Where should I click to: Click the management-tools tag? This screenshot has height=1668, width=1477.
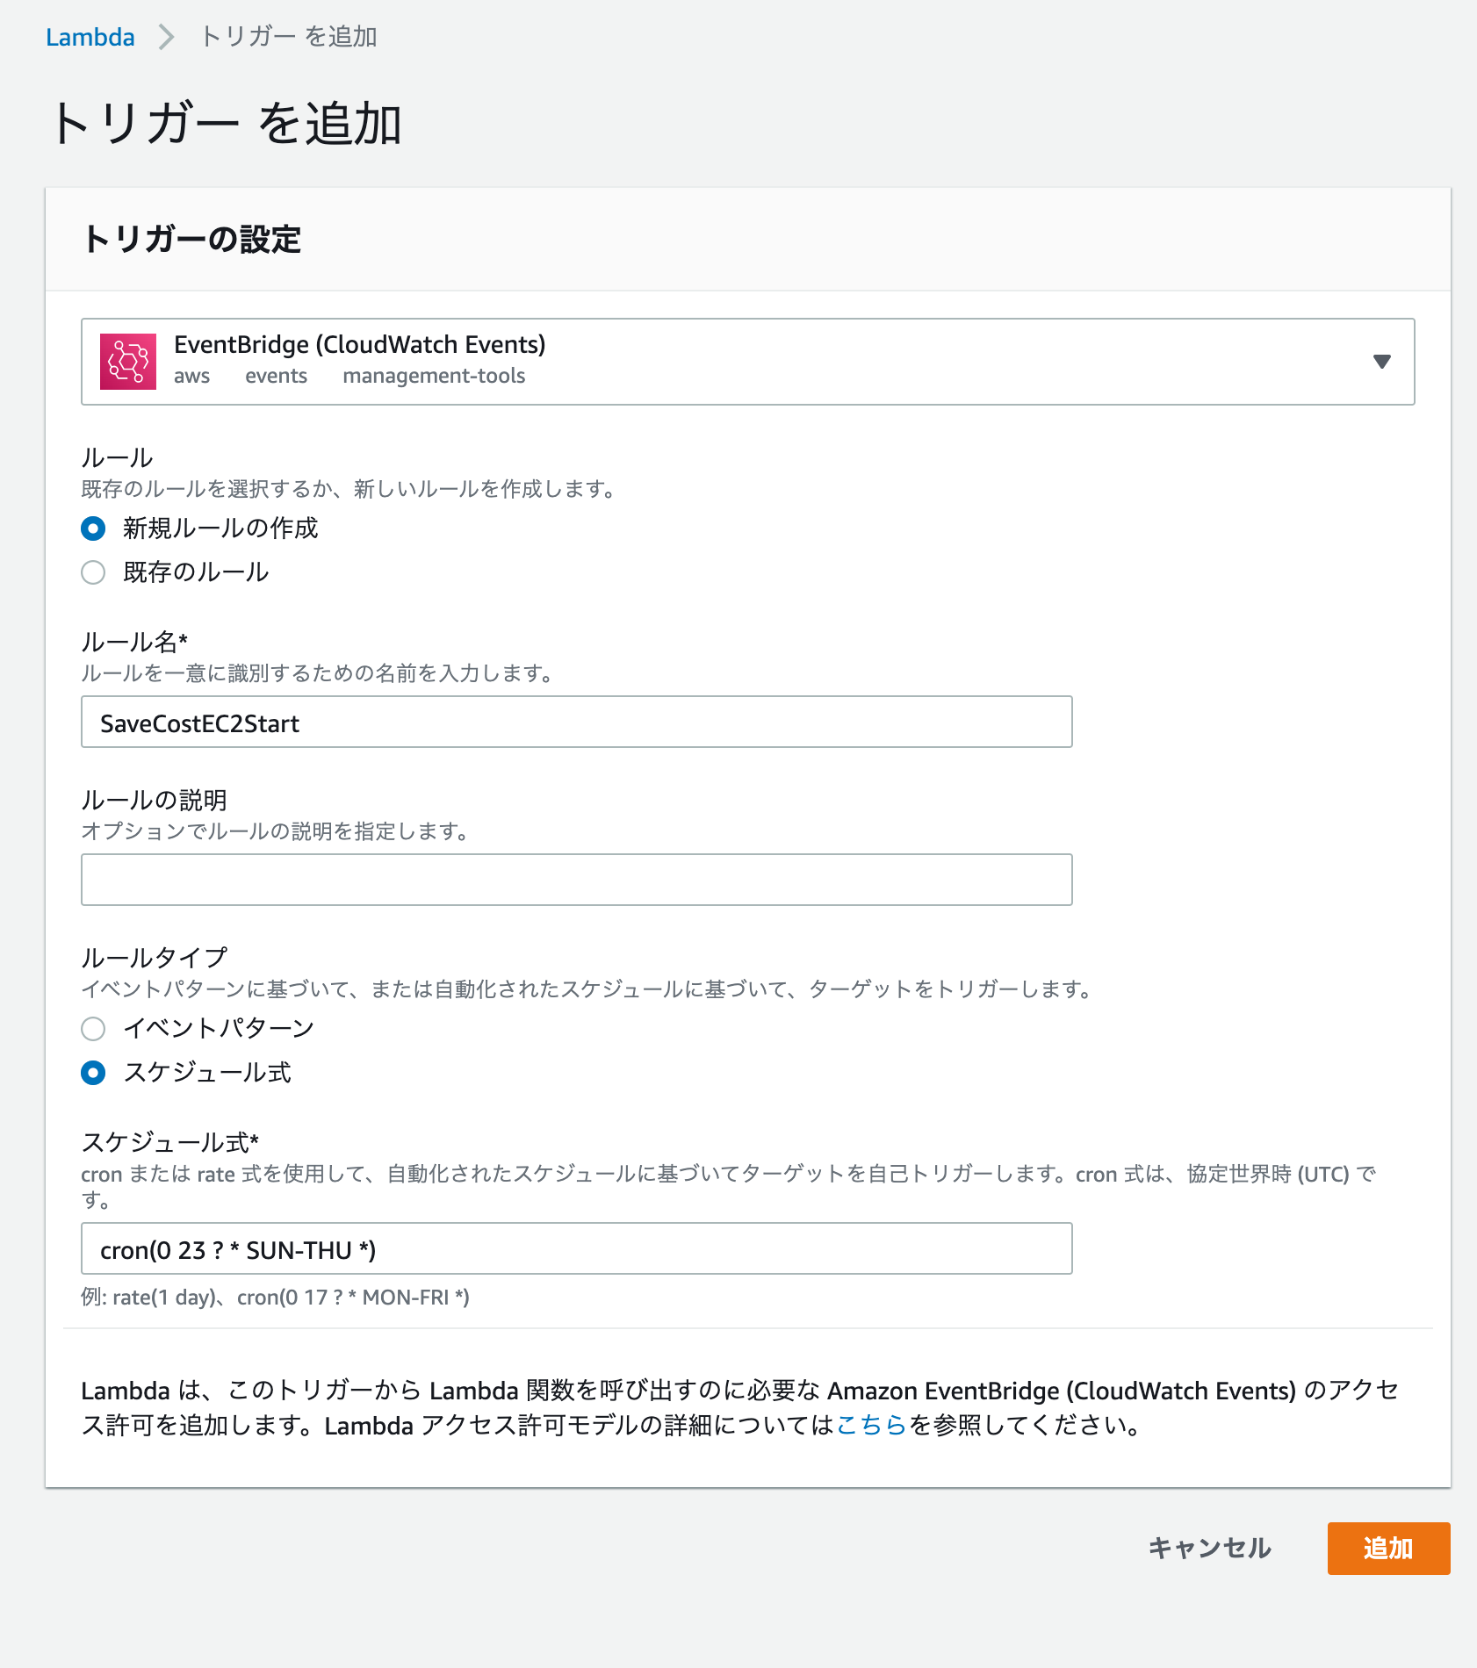coord(434,376)
